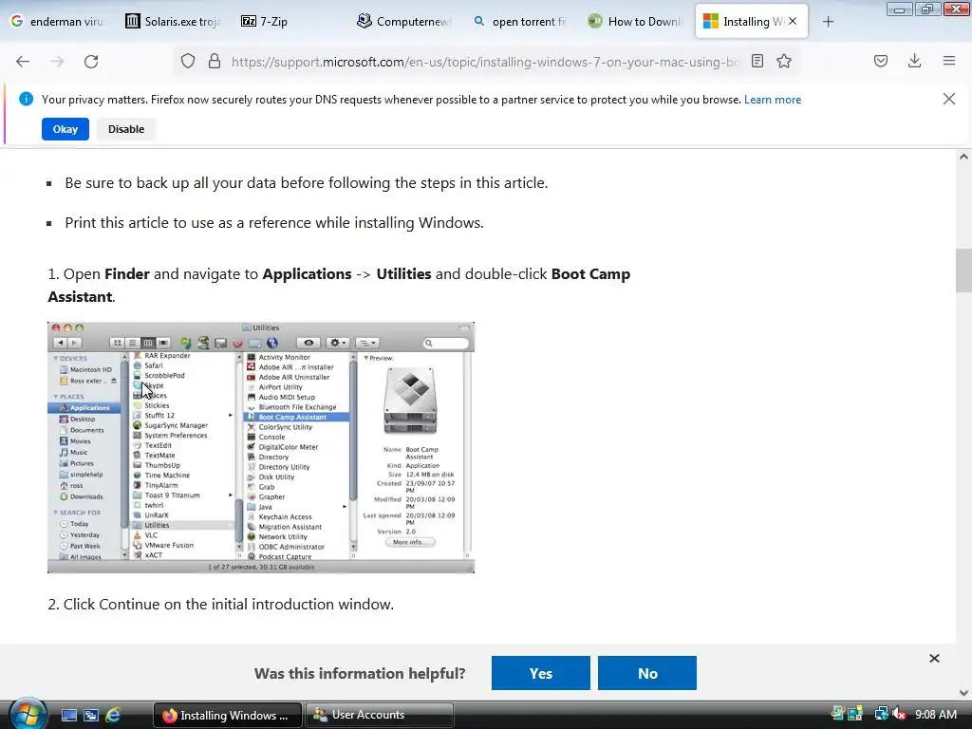
Task: Go back to the previous page
Action: 23,62
